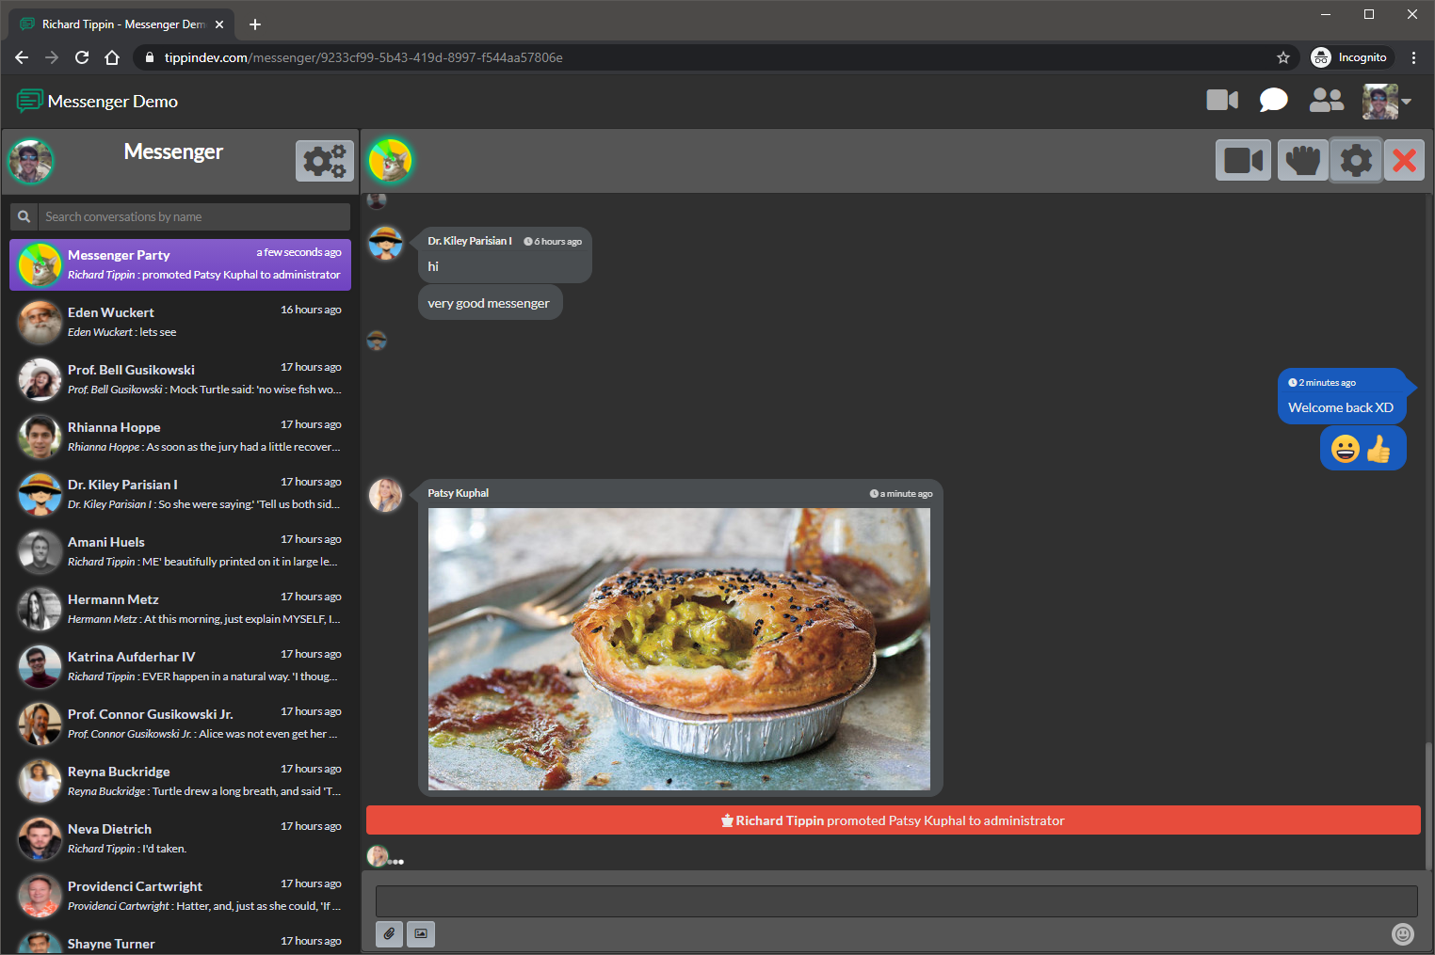Screen dimensions: 1435x955
Task: Focus the Search conversations by name field
Action: pos(194,216)
